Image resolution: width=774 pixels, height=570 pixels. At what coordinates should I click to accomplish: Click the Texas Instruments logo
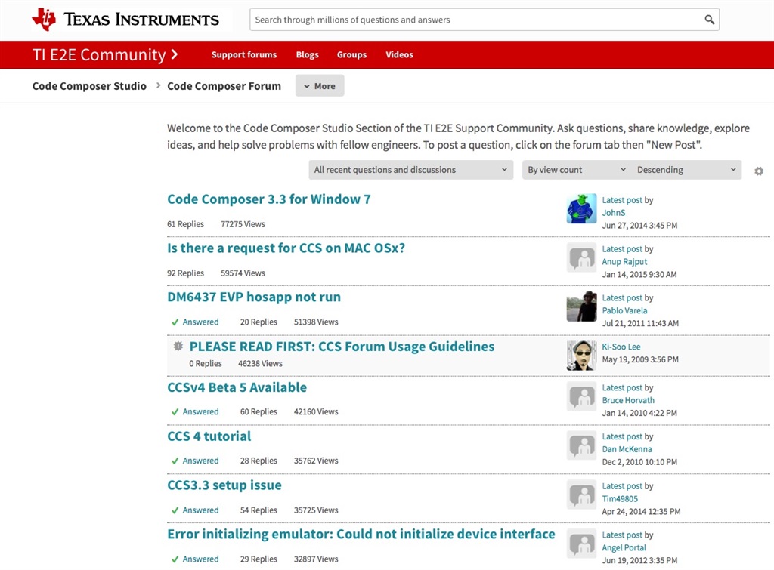125,19
